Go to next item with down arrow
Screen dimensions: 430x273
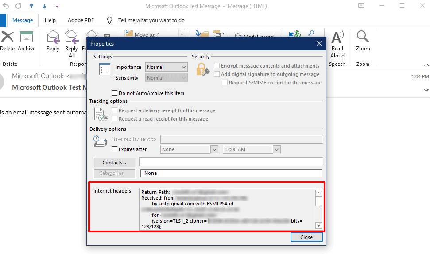click(44, 6)
